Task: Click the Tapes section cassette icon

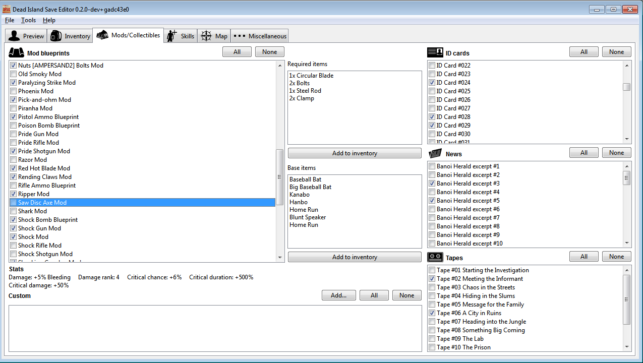Action: [x=435, y=257]
